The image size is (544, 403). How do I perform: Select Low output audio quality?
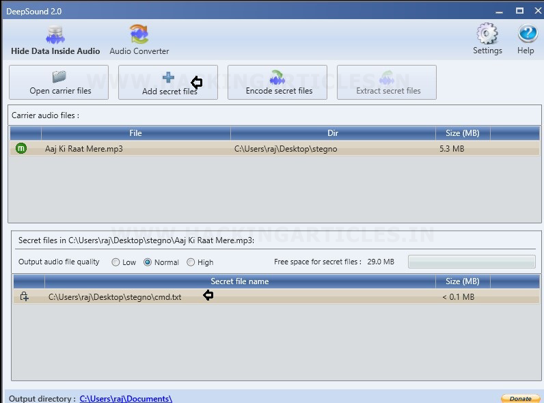pos(115,262)
